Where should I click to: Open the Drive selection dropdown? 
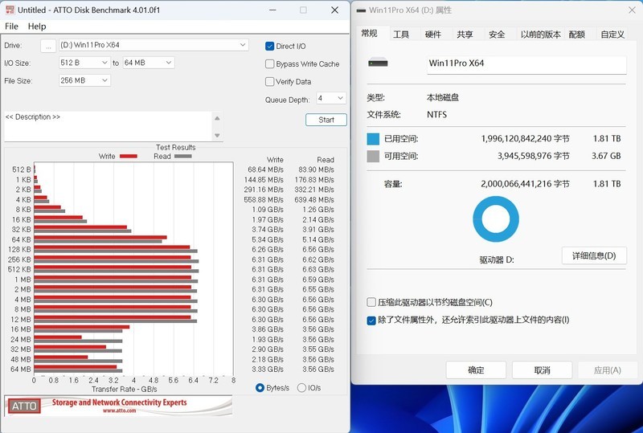pos(154,45)
